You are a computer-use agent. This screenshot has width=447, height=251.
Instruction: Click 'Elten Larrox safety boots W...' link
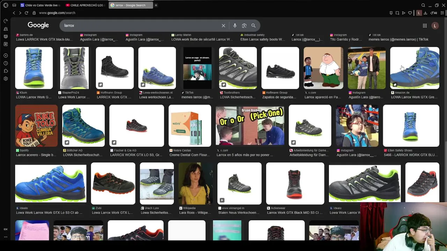pyautogui.click(x=263, y=39)
